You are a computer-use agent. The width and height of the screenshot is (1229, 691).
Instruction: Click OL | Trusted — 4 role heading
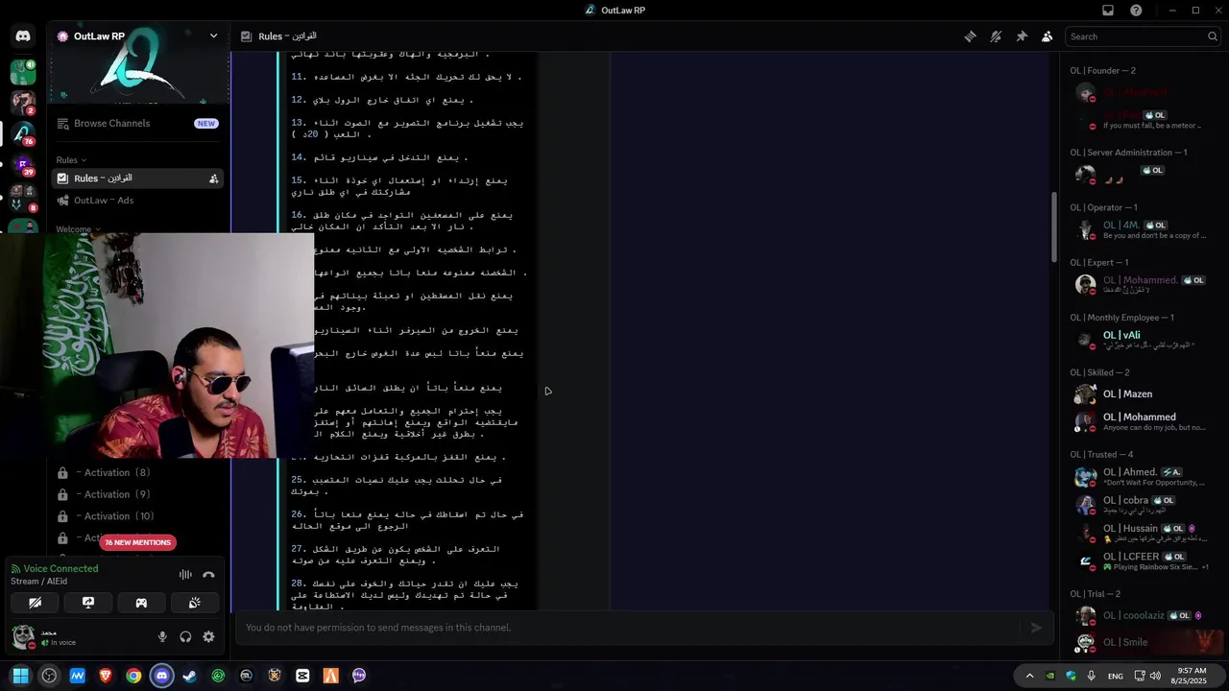tap(1101, 455)
